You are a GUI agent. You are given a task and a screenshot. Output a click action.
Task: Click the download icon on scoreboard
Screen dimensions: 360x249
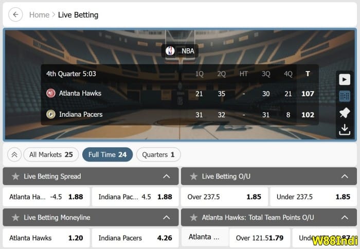345,130
